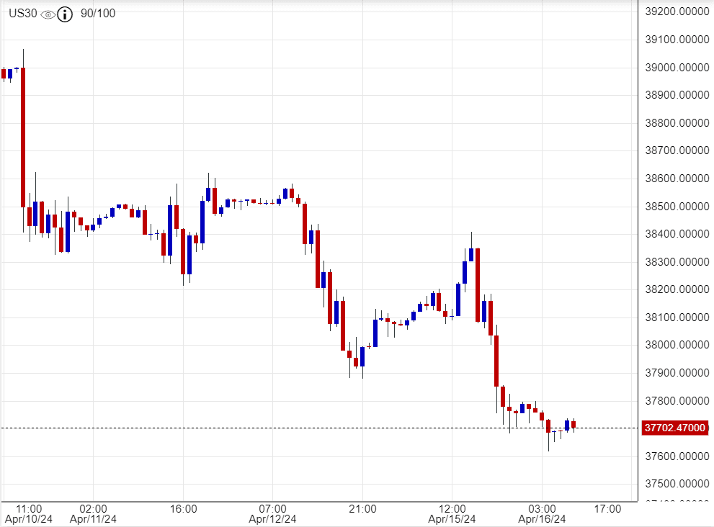The image size is (714, 527).
Task: Select the 07:00 Apr/12/24 time axis label
Action: [x=273, y=513]
